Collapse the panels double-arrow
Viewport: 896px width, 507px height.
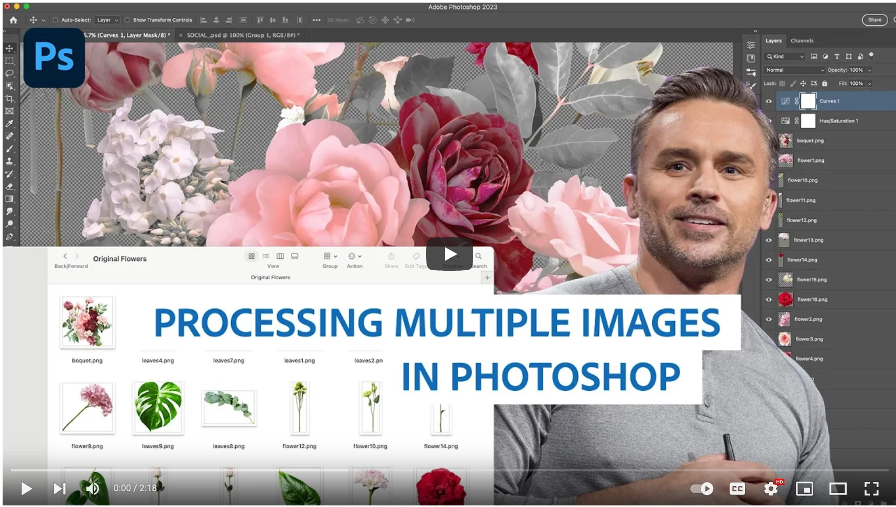pyautogui.click(x=756, y=31)
